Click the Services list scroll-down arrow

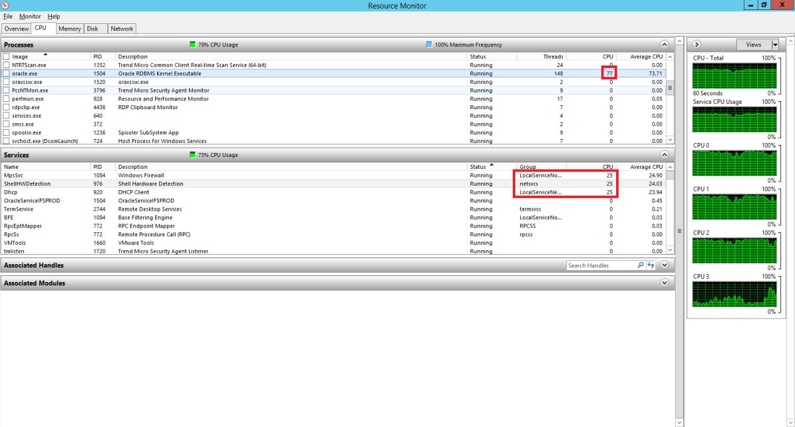(x=670, y=250)
